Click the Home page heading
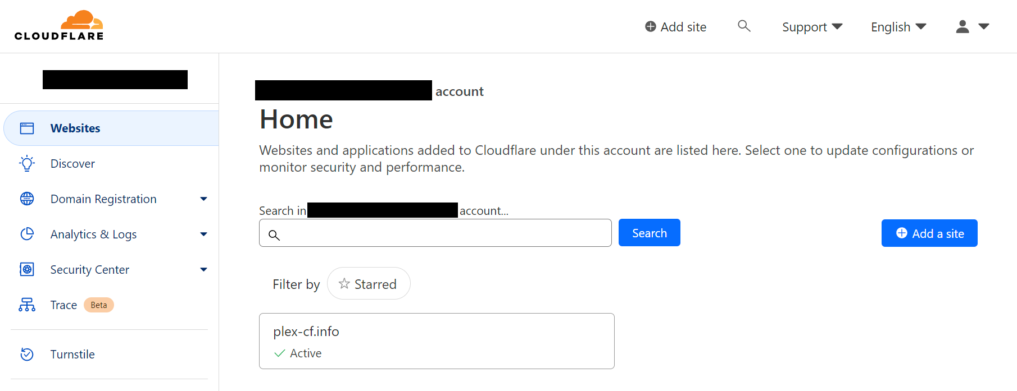Image resolution: width=1017 pixels, height=391 pixels. pyautogui.click(x=296, y=119)
